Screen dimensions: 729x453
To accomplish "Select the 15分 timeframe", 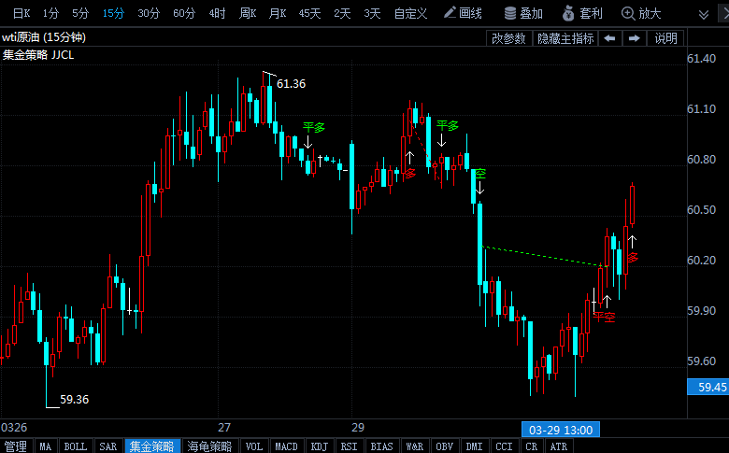I will point(113,13).
